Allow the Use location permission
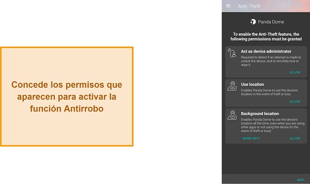 (x=295, y=102)
